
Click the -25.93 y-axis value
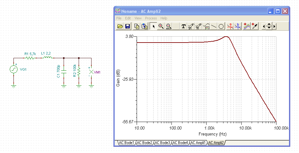(x=128, y=79)
